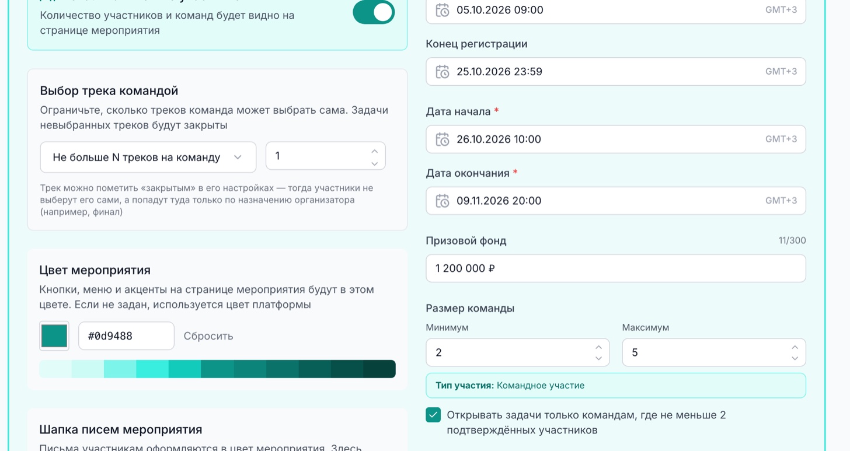Toggle the participant and team count visibility switch
This screenshot has width=850, height=451.
[374, 12]
